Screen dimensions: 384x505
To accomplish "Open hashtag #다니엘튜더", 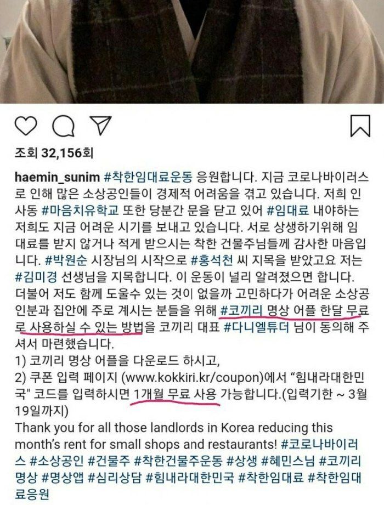I will point(257,327).
